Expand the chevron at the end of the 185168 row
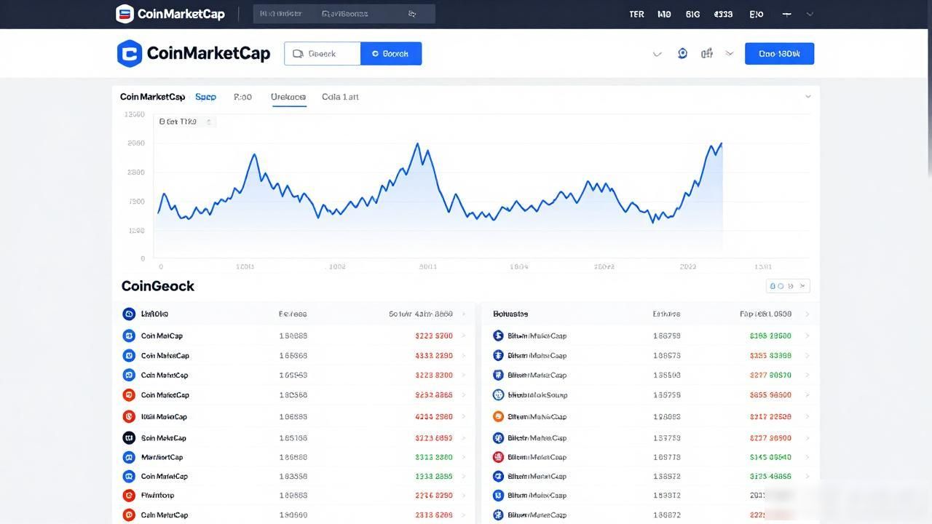 (x=465, y=438)
